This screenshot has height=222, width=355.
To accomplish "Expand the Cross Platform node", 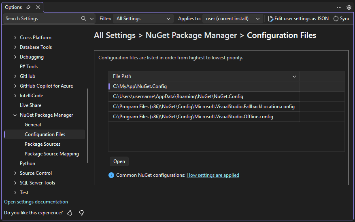I will point(15,38).
